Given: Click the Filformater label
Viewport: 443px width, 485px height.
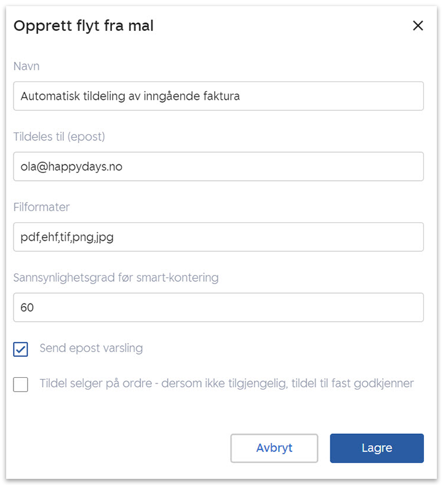Looking at the screenshot, I should 42,207.
